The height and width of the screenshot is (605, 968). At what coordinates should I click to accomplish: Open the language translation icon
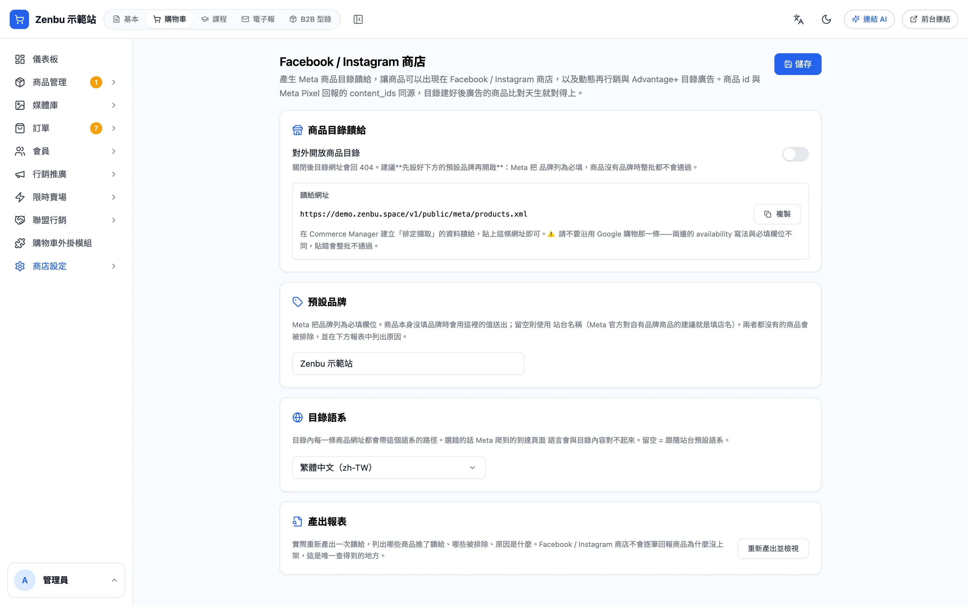(798, 19)
